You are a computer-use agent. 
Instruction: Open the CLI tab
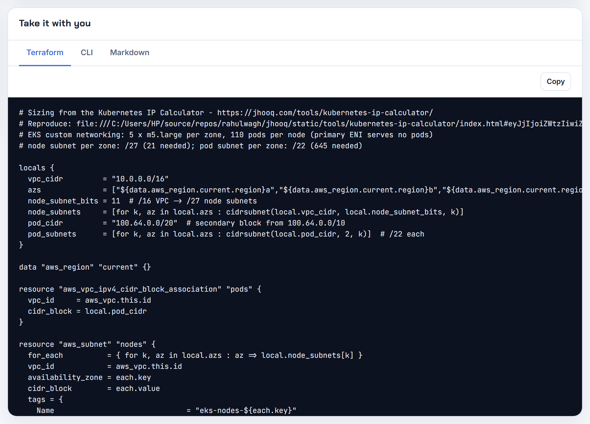tap(87, 53)
